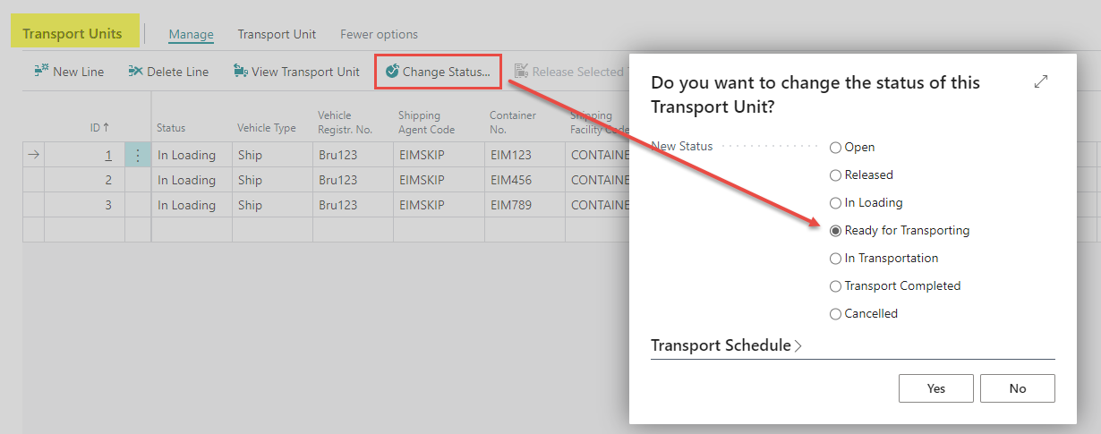Click the New Line icon
1101x434 pixels.
coord(41,72)
